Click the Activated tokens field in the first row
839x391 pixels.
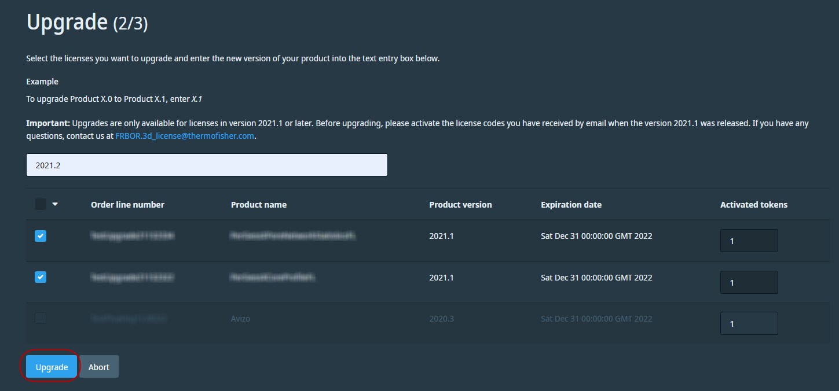(749, 241)
